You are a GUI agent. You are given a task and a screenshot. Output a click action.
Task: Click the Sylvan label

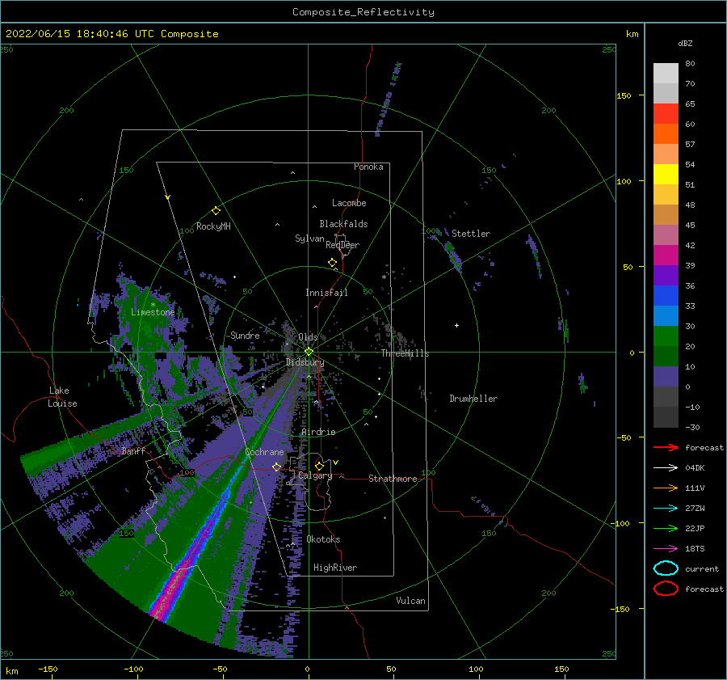(x=309, y=239)
